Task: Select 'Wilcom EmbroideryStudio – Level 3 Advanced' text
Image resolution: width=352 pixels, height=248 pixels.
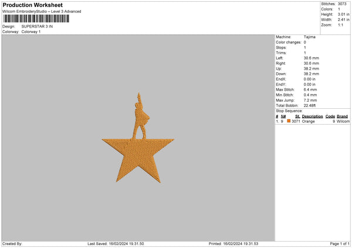Action: [x=42, y=12]
